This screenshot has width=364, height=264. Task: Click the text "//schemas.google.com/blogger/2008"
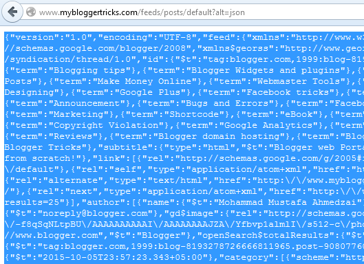point(95,48)
